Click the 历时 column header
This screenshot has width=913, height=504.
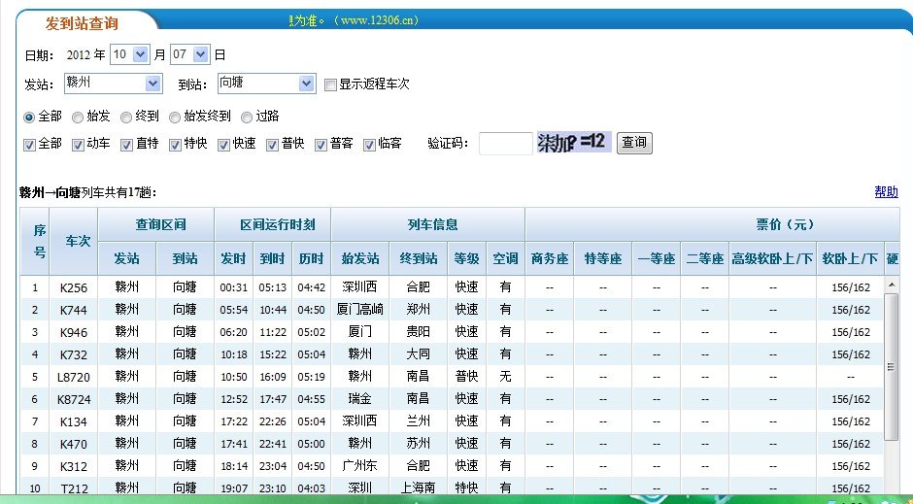(x=311, y=258)
